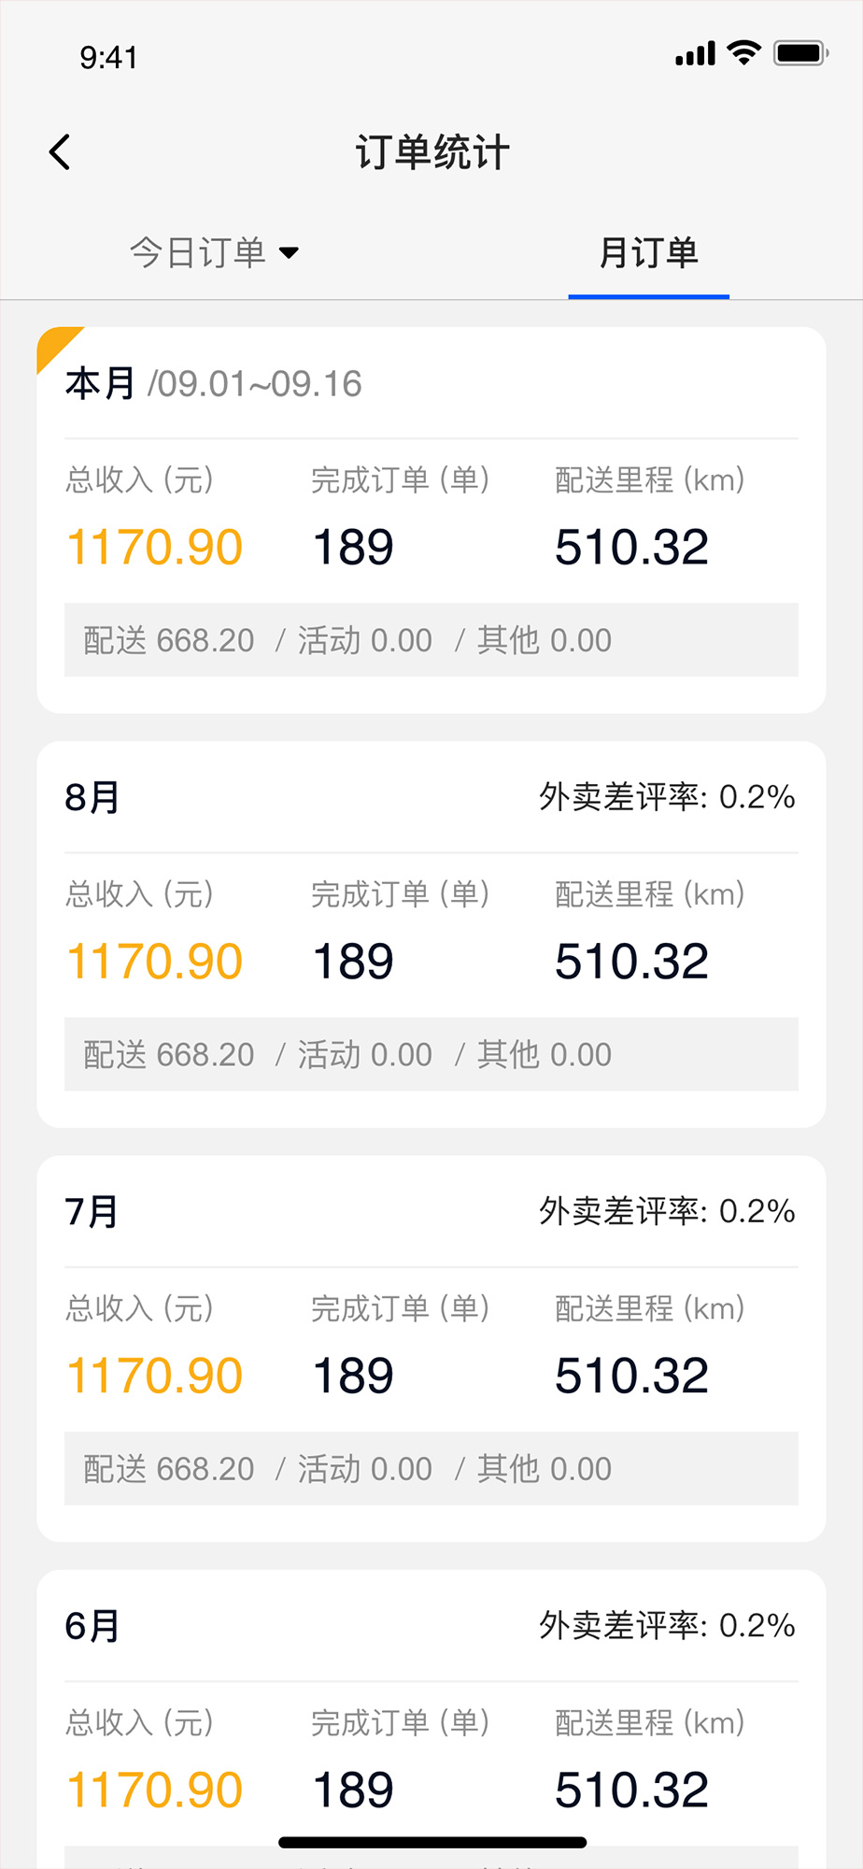The height and width of the screenshot is (1869, 863).
Task: Tap 6月 外卖差评率 0.2% label
Action: 667,1626
